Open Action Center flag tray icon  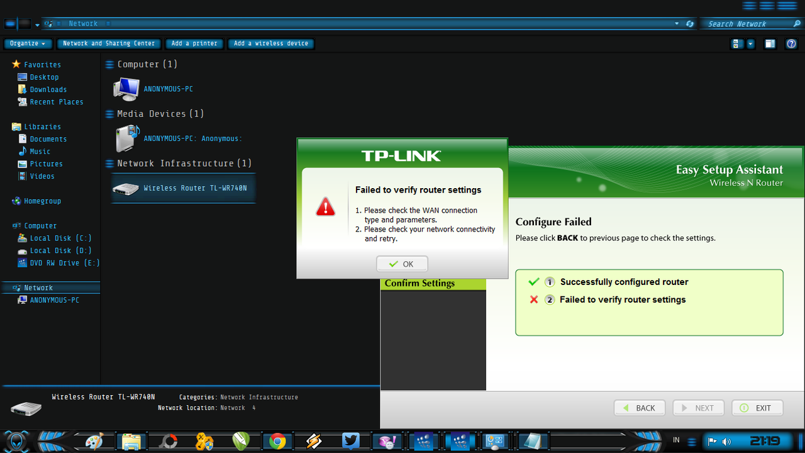pyautogui.click(x=712, y=441)
